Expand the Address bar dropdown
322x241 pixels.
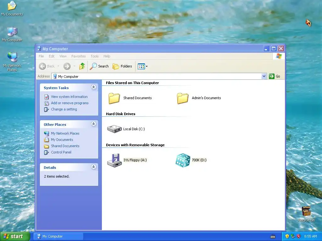pyautogui.click(x=264, y=77)
